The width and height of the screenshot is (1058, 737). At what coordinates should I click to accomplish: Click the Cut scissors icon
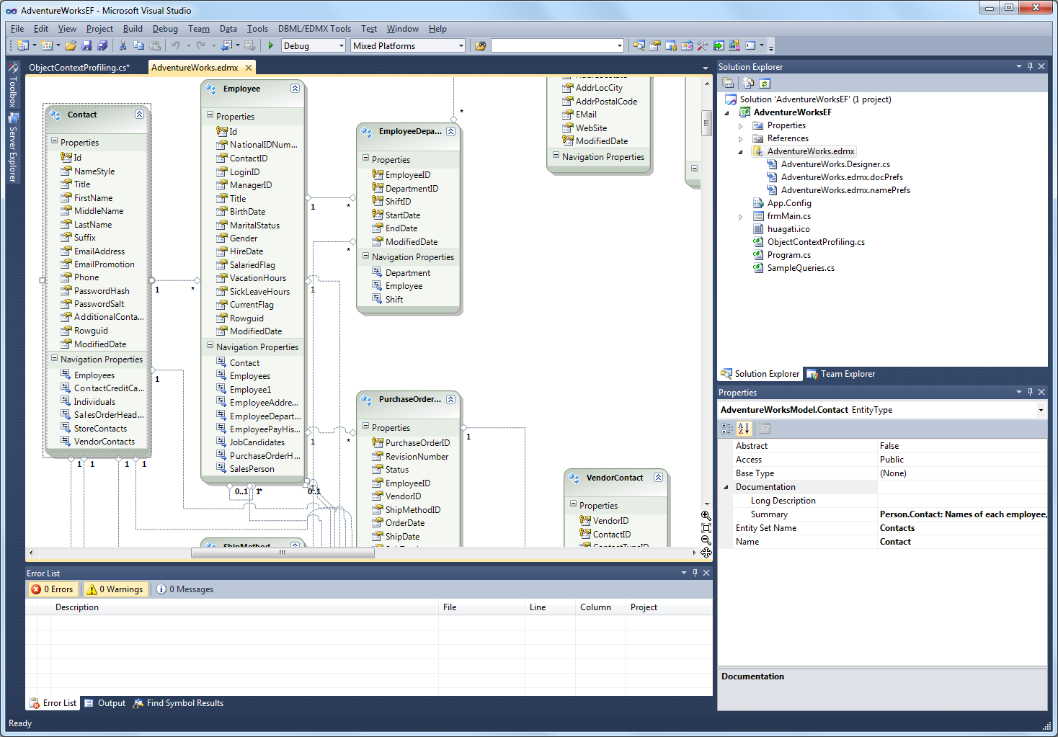[x=123, y=45]
